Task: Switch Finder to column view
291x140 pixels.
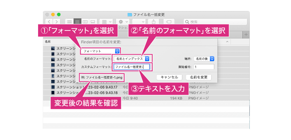Action: (85, 22)
